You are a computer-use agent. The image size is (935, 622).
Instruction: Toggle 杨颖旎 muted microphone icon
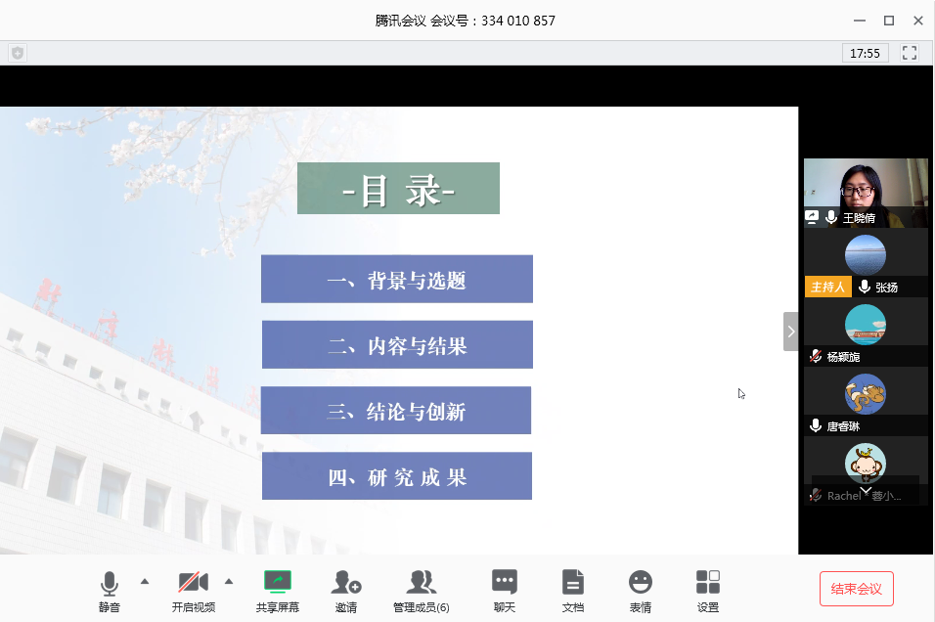coord(815,357)
